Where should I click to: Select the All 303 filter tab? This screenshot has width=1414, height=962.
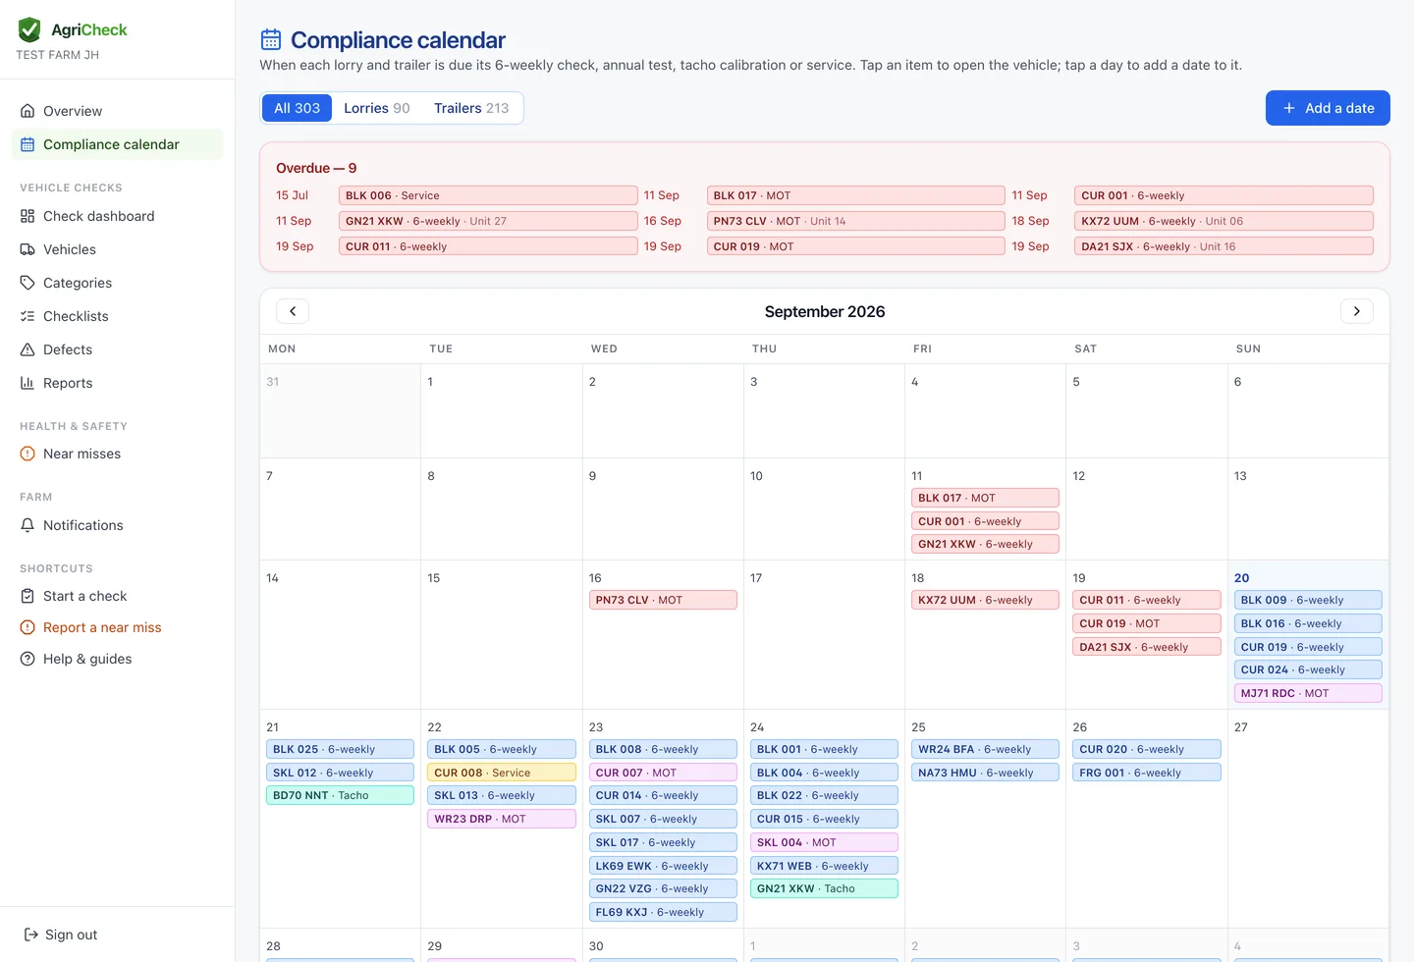click(297, 108)
